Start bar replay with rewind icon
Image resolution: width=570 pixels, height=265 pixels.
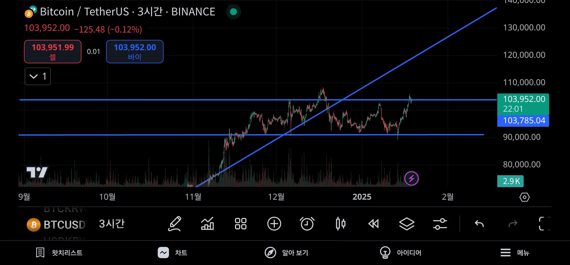pyautogui.click(x=373, y=224)
